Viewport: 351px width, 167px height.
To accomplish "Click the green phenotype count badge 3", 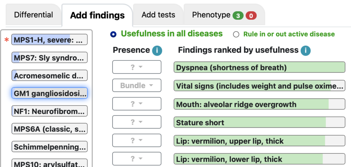I will tap(238, 16).
